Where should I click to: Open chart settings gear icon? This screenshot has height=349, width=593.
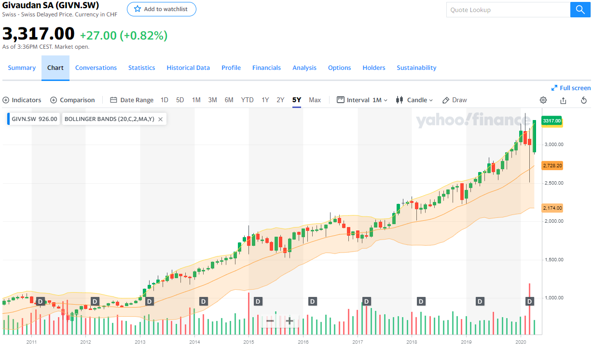point(543,100)
